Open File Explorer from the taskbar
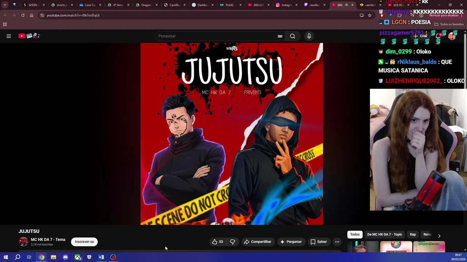The image size is (467, 262). pyautogui.click(x=53, y=257)
